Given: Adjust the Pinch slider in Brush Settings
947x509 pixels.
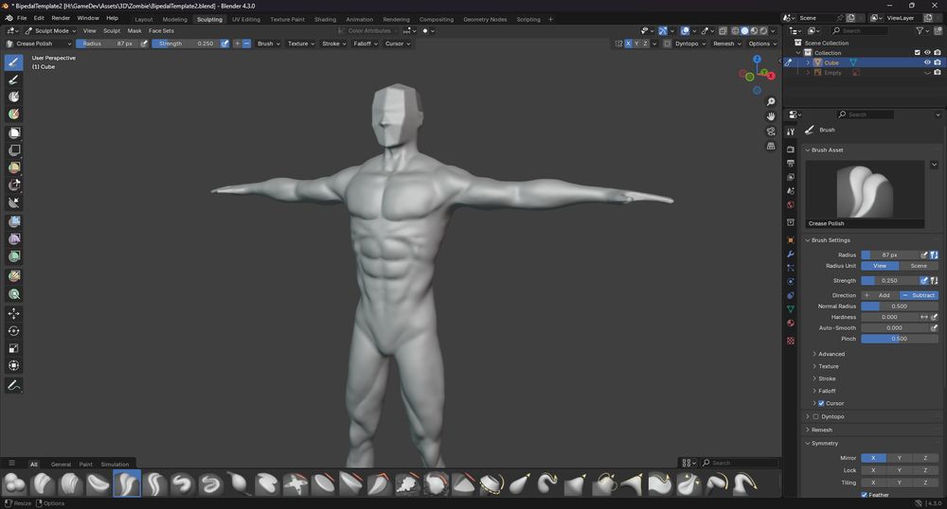Looking at the screenshot, I should [900, 339].
